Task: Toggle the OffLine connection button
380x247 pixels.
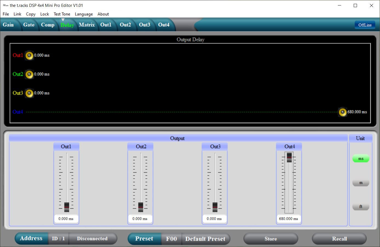Action: (x=365, y=25)
